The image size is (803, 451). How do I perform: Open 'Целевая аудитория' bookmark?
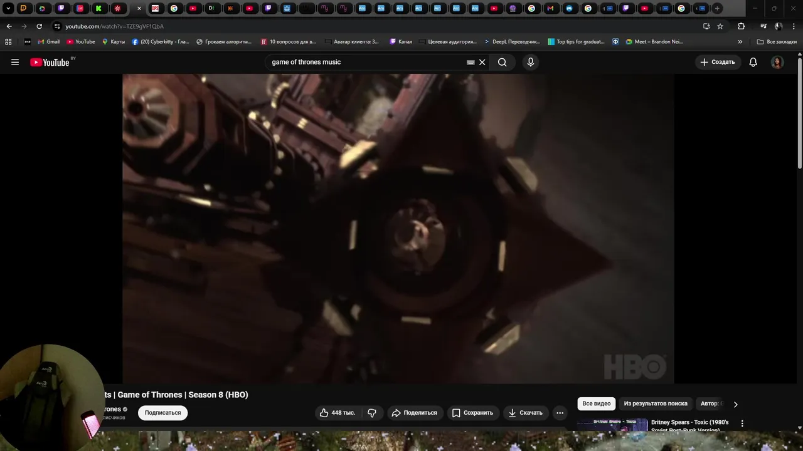tap(447, 42)
